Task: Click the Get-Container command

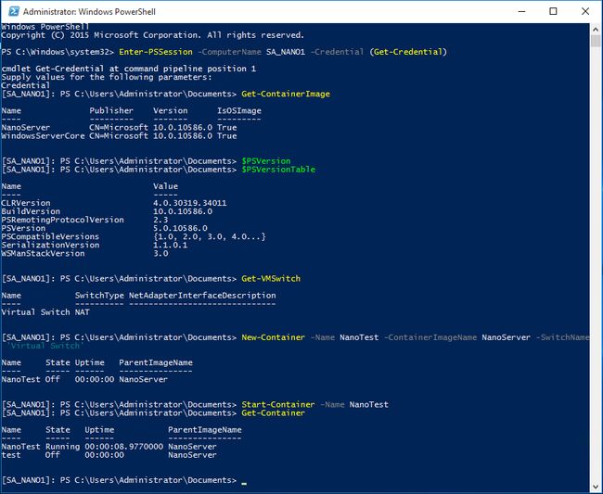Action: point(274,413)
